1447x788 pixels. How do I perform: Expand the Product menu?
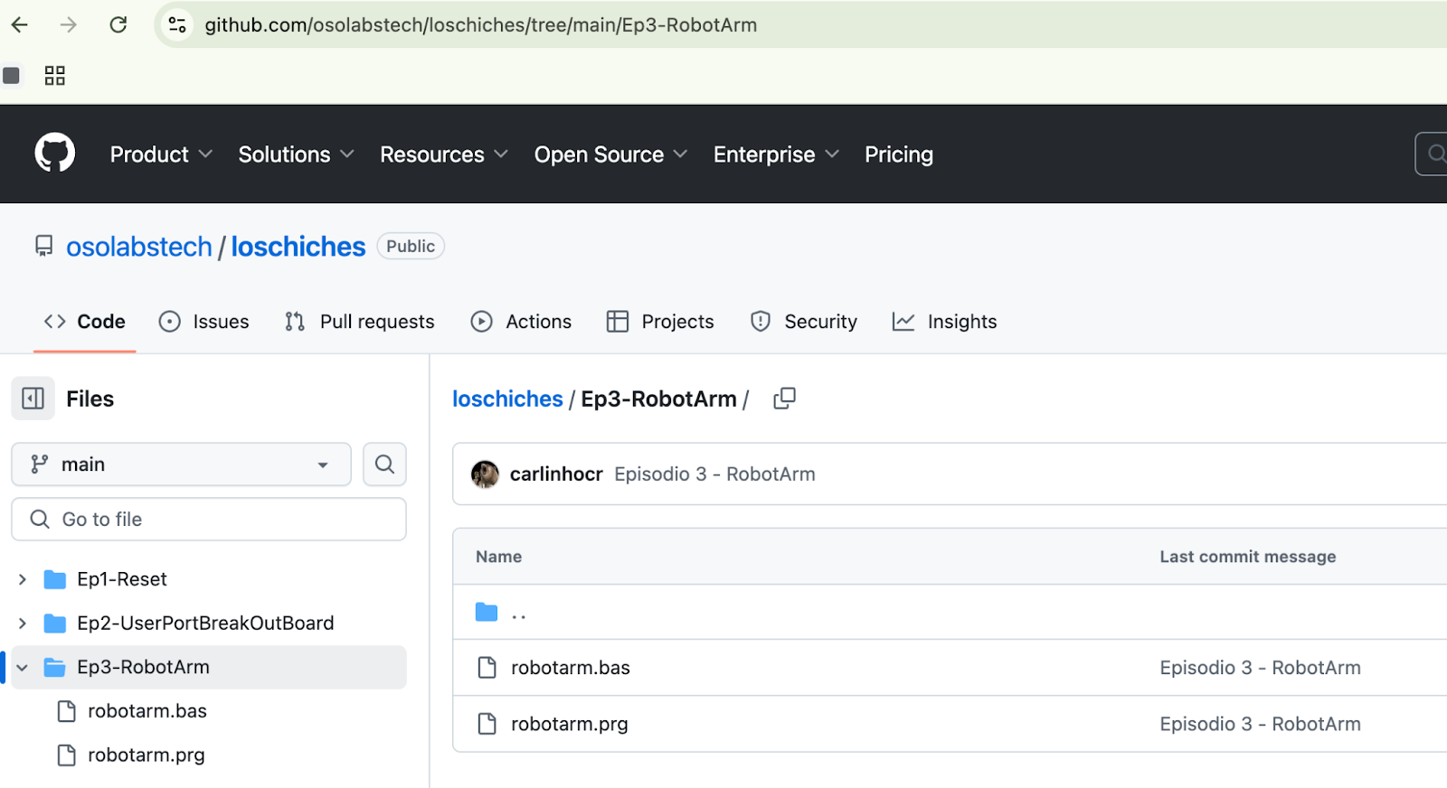pyautogui.click(x=162, y=155)
